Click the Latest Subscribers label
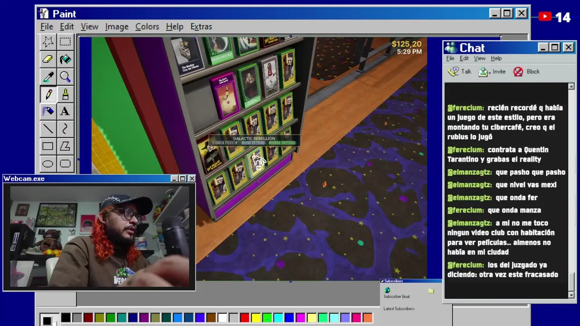Viewport: 580px width, 326px height. pos(399,309)
